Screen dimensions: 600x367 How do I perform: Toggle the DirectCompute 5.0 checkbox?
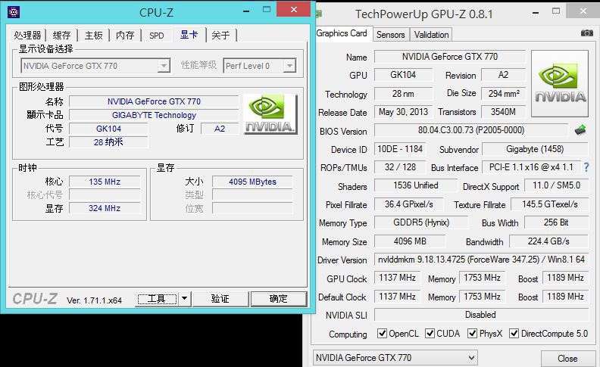(x=514, y=334)
